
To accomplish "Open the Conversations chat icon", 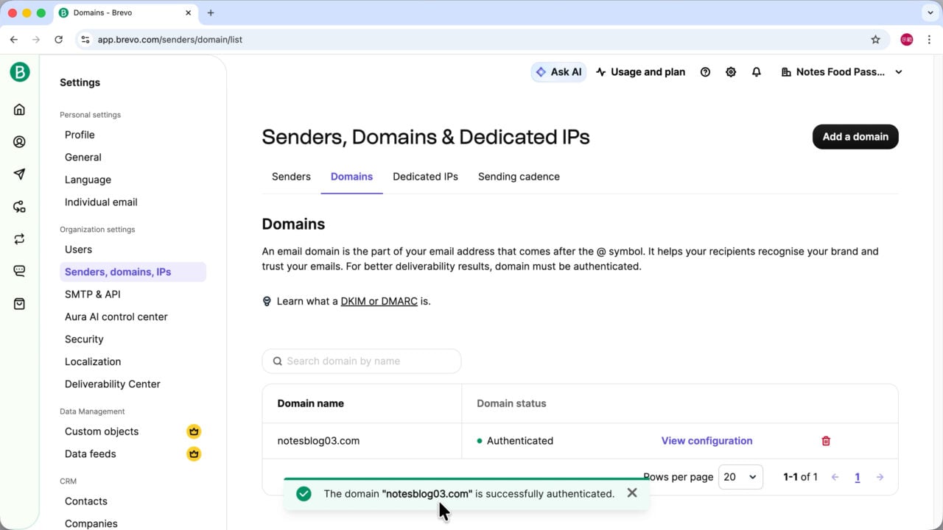I will pyautogui.click(x=20, y=271).
